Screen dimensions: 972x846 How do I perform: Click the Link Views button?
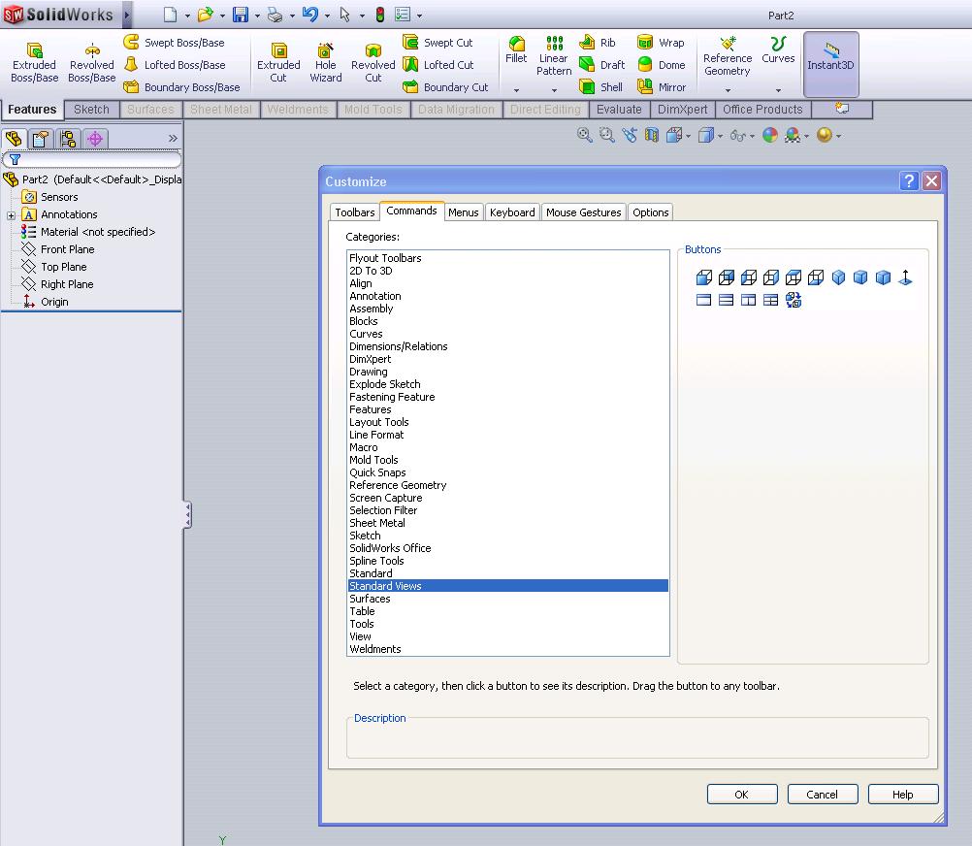pos(793,300)
